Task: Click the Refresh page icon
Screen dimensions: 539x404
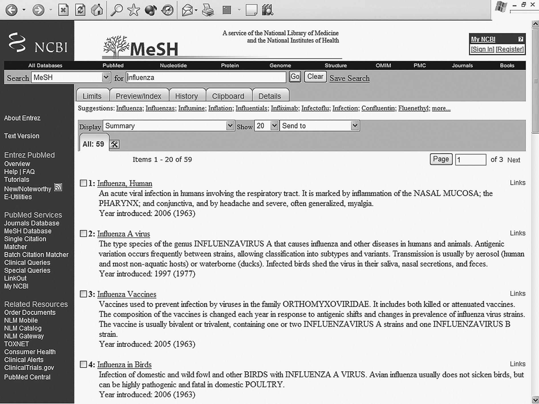Action: 80,10
